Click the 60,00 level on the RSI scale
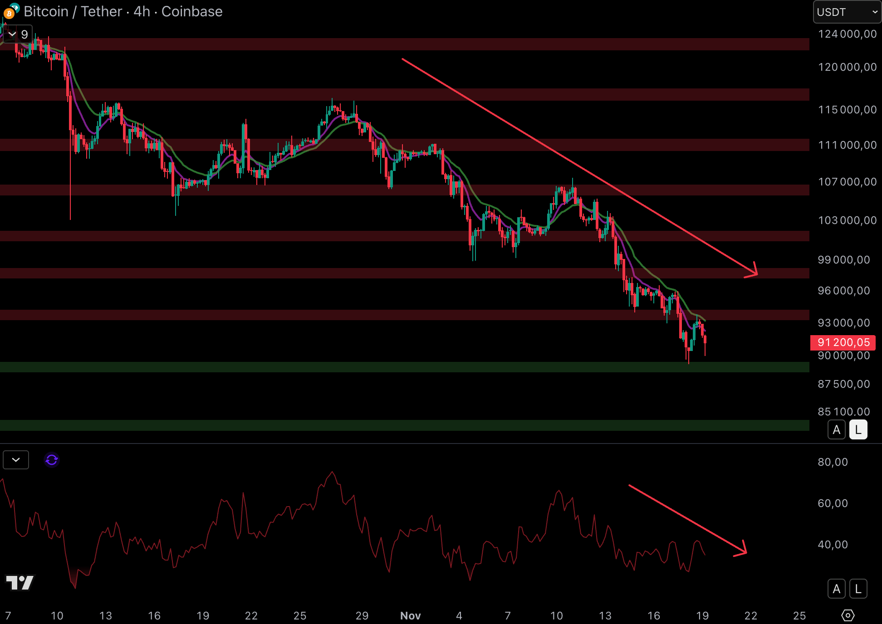Viewport: 882px width, 624px height. tap(833, 503)
